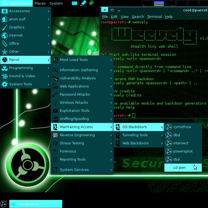The width and height of the screenshot is (208, 208).
Task: Launch u3-pwn from OS Backdoors
Action: click(180, 167)
